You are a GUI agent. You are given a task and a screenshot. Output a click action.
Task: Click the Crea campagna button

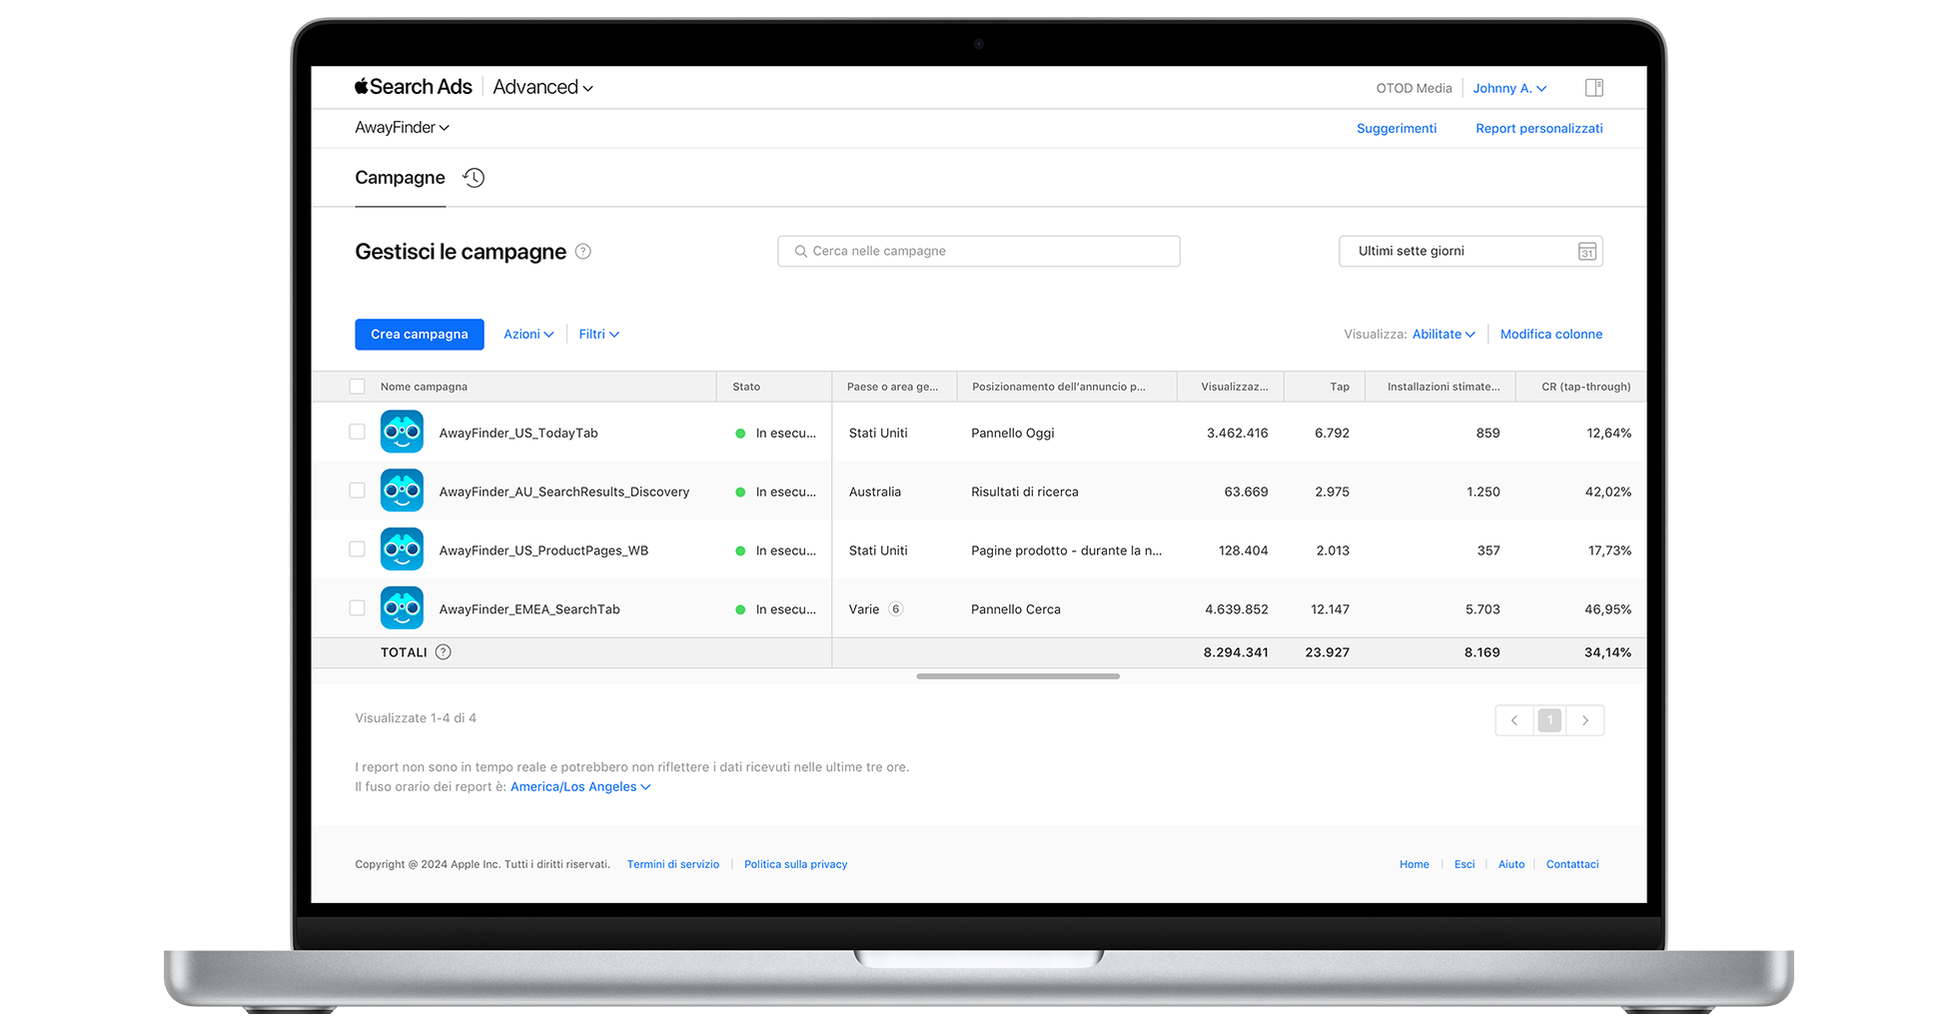click(420, 335)
